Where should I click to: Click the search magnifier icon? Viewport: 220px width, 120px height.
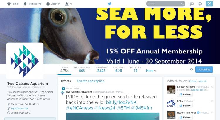(x=182, y=4)
